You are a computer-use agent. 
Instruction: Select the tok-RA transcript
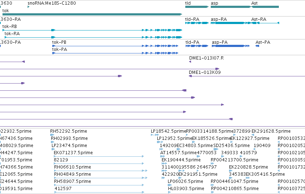[94, 37]
